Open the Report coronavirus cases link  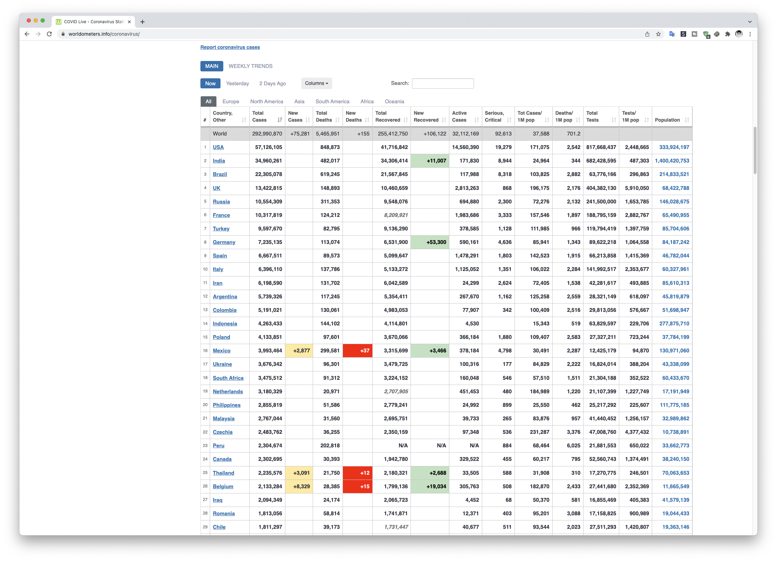(230, 47)
